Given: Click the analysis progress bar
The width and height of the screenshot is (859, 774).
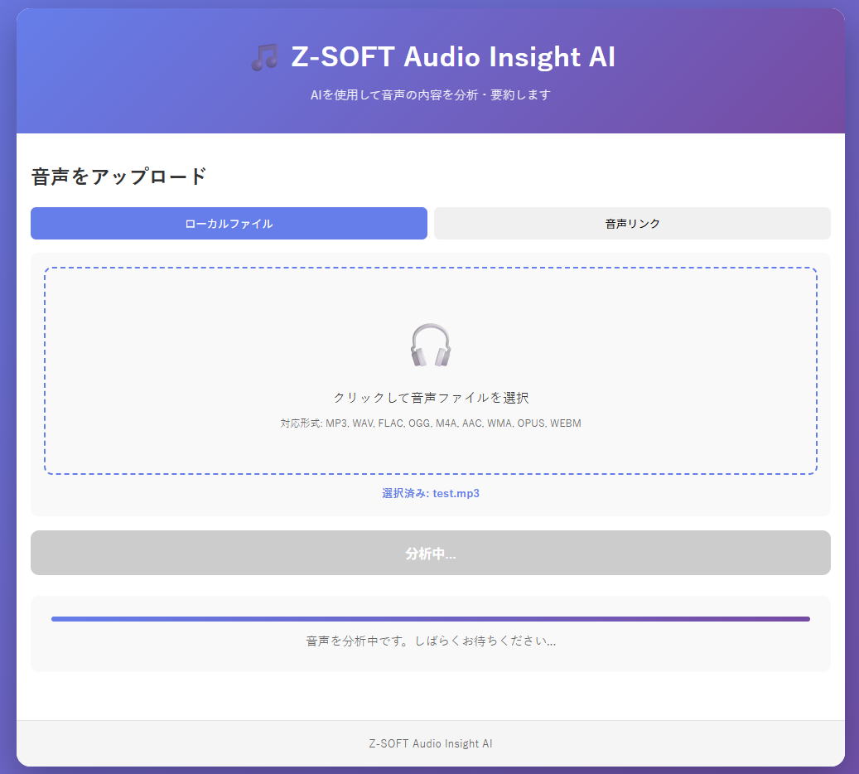Looking at the screenshot, I should click(431, 619).
